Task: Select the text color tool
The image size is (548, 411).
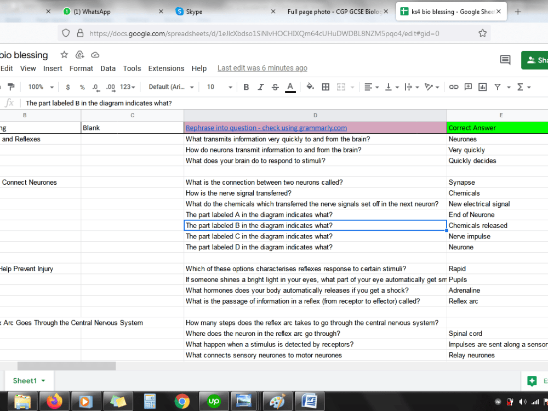Action: click(289, 87)
